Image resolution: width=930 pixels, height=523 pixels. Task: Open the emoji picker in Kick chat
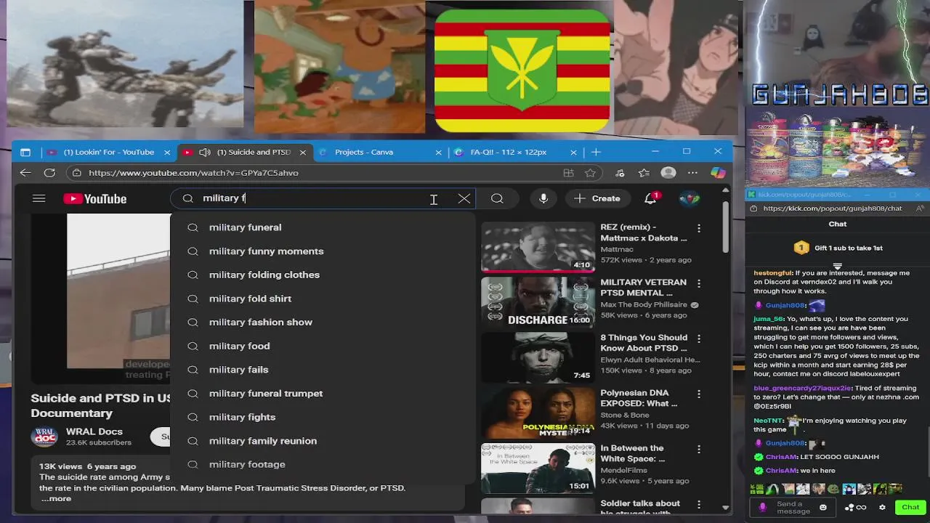pyautogui.click(x=823, y=507)
